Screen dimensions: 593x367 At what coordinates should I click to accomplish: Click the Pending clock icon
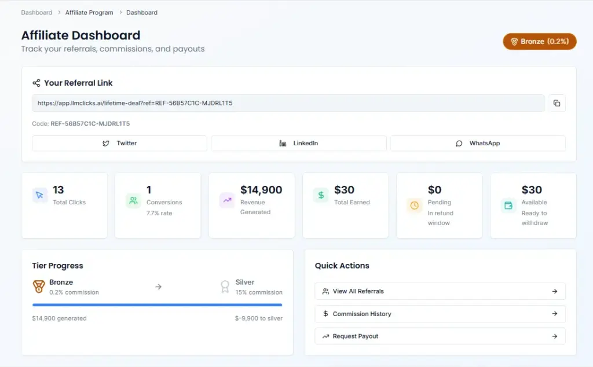(414, 205)
